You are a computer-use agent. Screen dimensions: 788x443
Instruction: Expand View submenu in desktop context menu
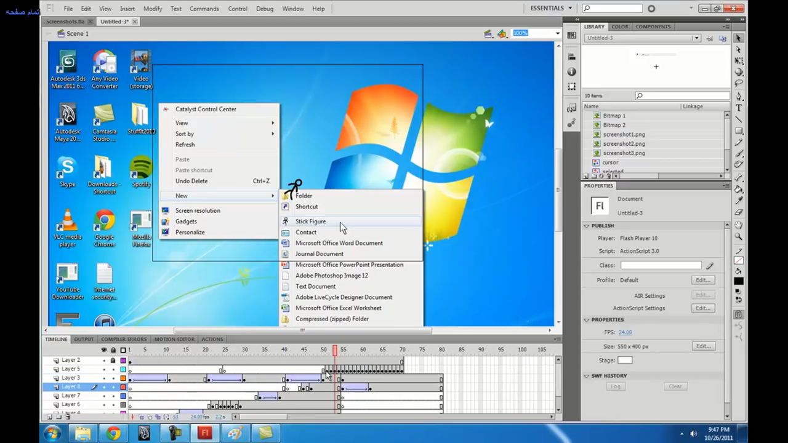point(219,123)
